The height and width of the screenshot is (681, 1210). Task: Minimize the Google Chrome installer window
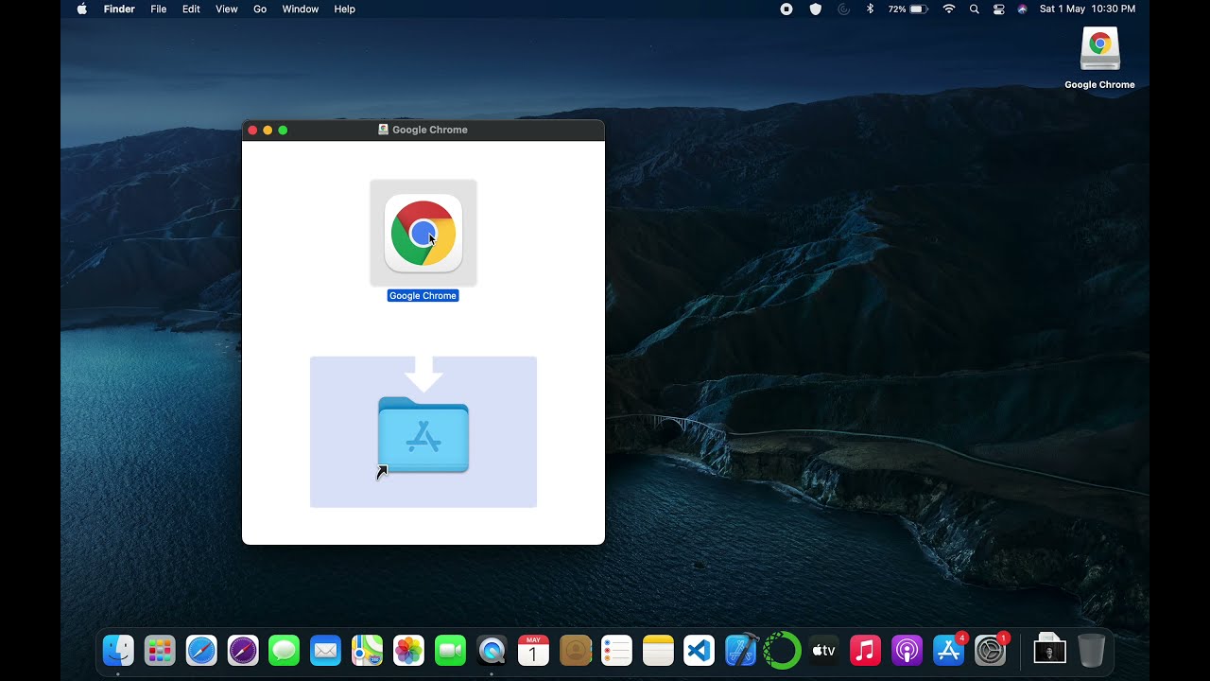point(268,130)
